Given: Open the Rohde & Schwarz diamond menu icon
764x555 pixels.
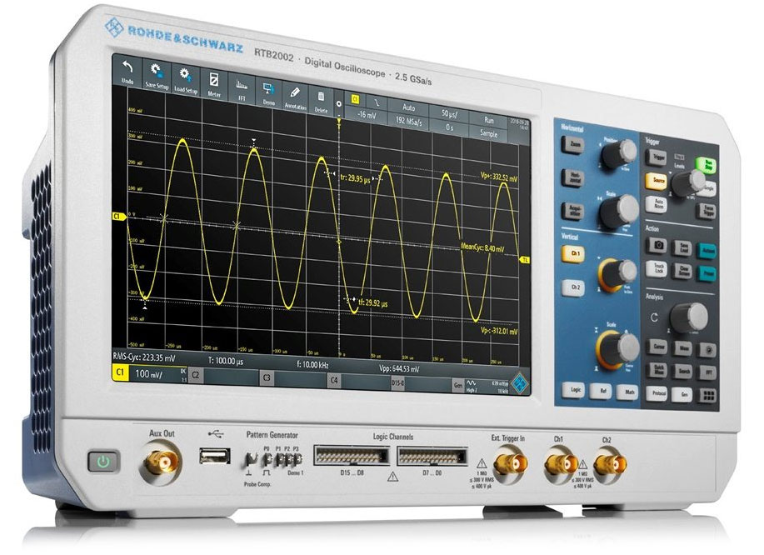Looking at the screenshot, I should (519, 382).
